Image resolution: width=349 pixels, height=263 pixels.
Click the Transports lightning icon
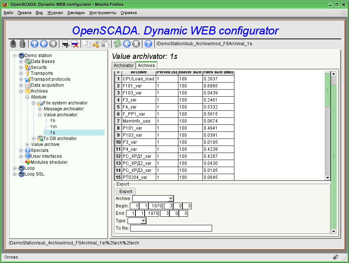coord(27,73)
